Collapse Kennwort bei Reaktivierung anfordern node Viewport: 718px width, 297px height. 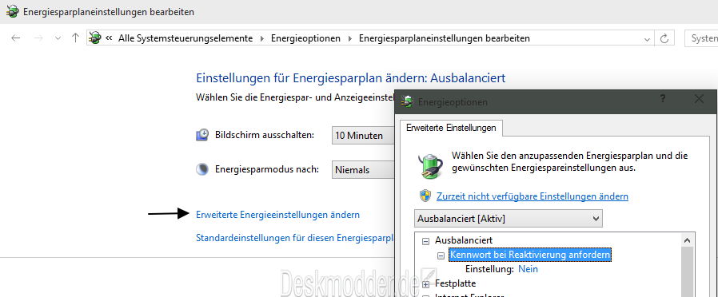[x=441, y=255]
